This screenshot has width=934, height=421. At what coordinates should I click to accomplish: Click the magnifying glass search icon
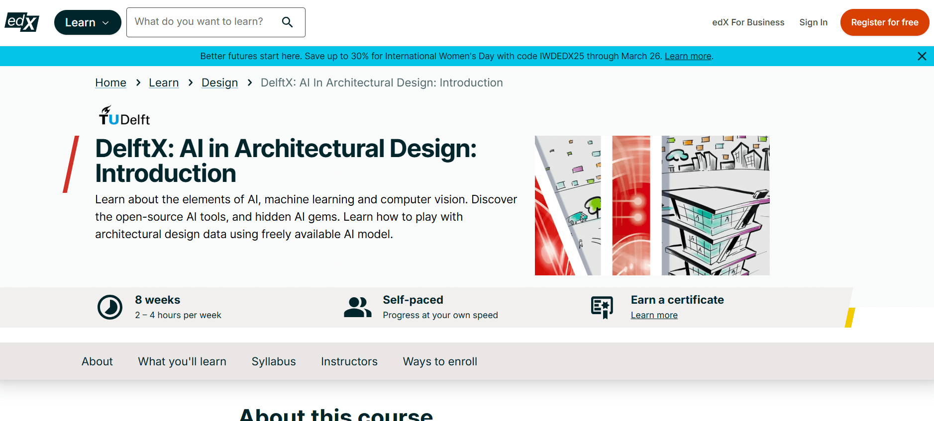(x=287, y=22)
